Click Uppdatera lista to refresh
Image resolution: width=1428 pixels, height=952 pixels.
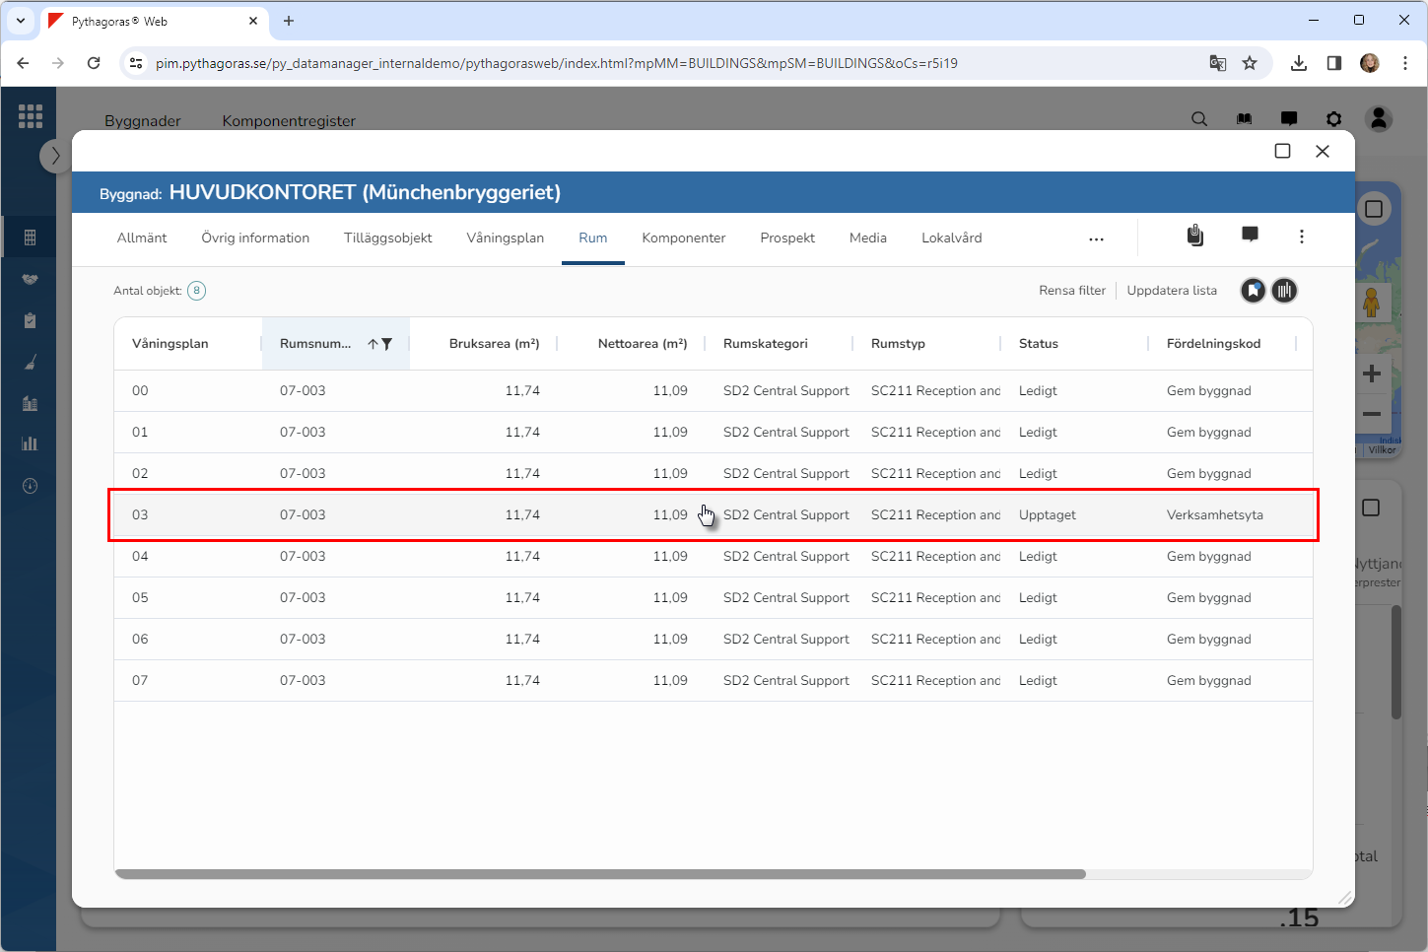point(1171,291)
